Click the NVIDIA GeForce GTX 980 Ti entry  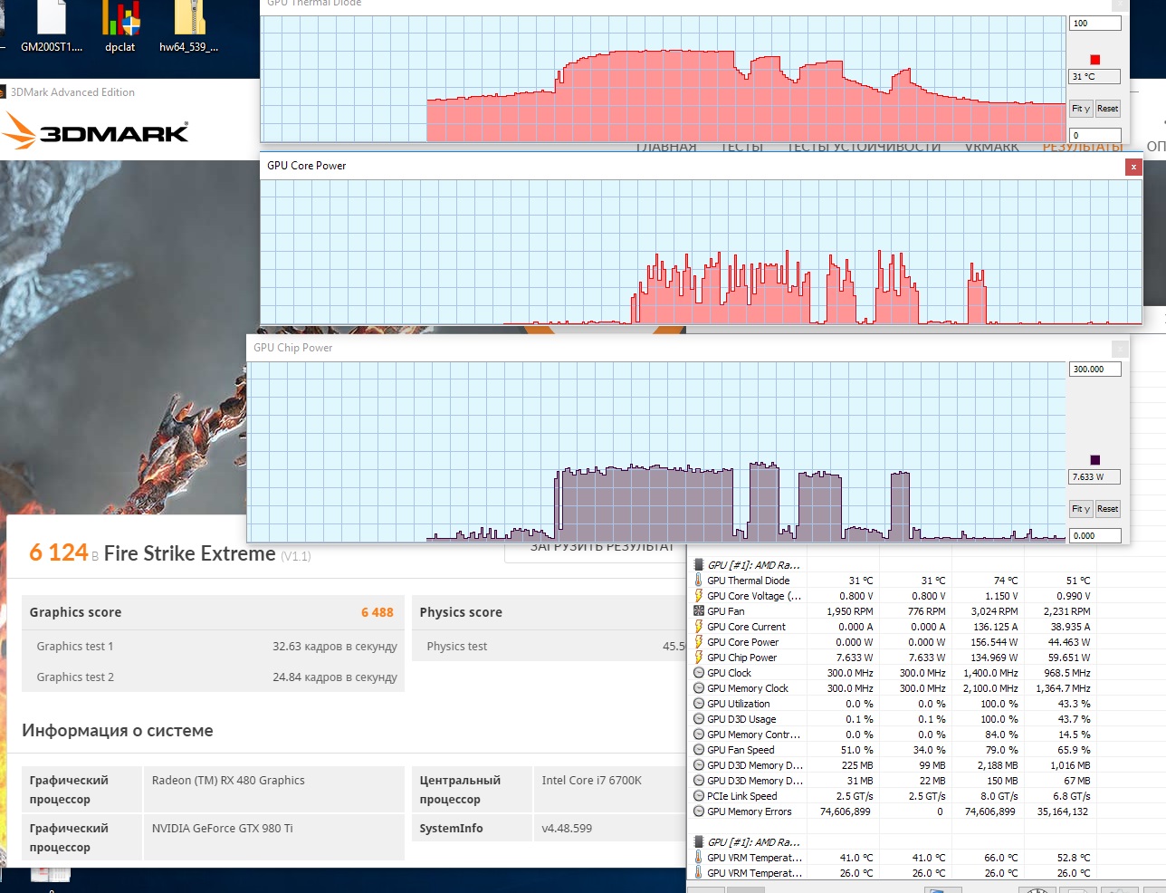(223, 829)
